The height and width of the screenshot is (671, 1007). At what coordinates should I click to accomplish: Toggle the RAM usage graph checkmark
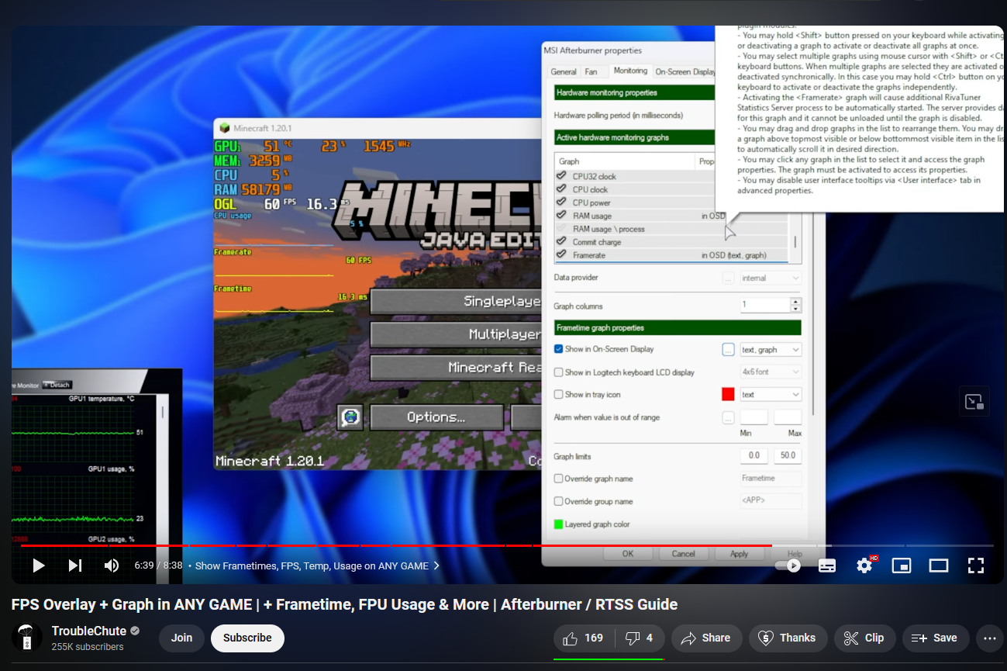click(x=562, y=216)
